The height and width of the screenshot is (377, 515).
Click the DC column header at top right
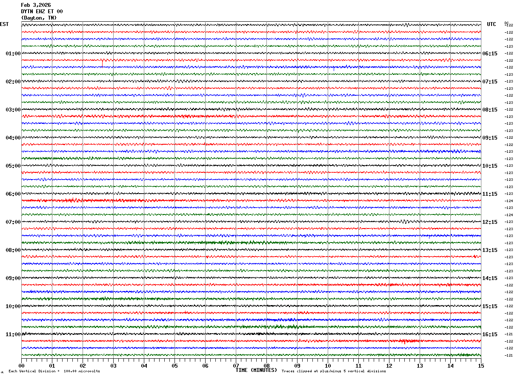coord(506,23)
